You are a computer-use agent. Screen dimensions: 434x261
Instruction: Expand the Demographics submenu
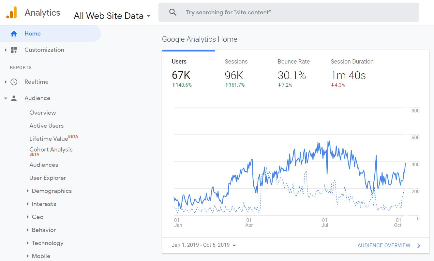[28, 191]
